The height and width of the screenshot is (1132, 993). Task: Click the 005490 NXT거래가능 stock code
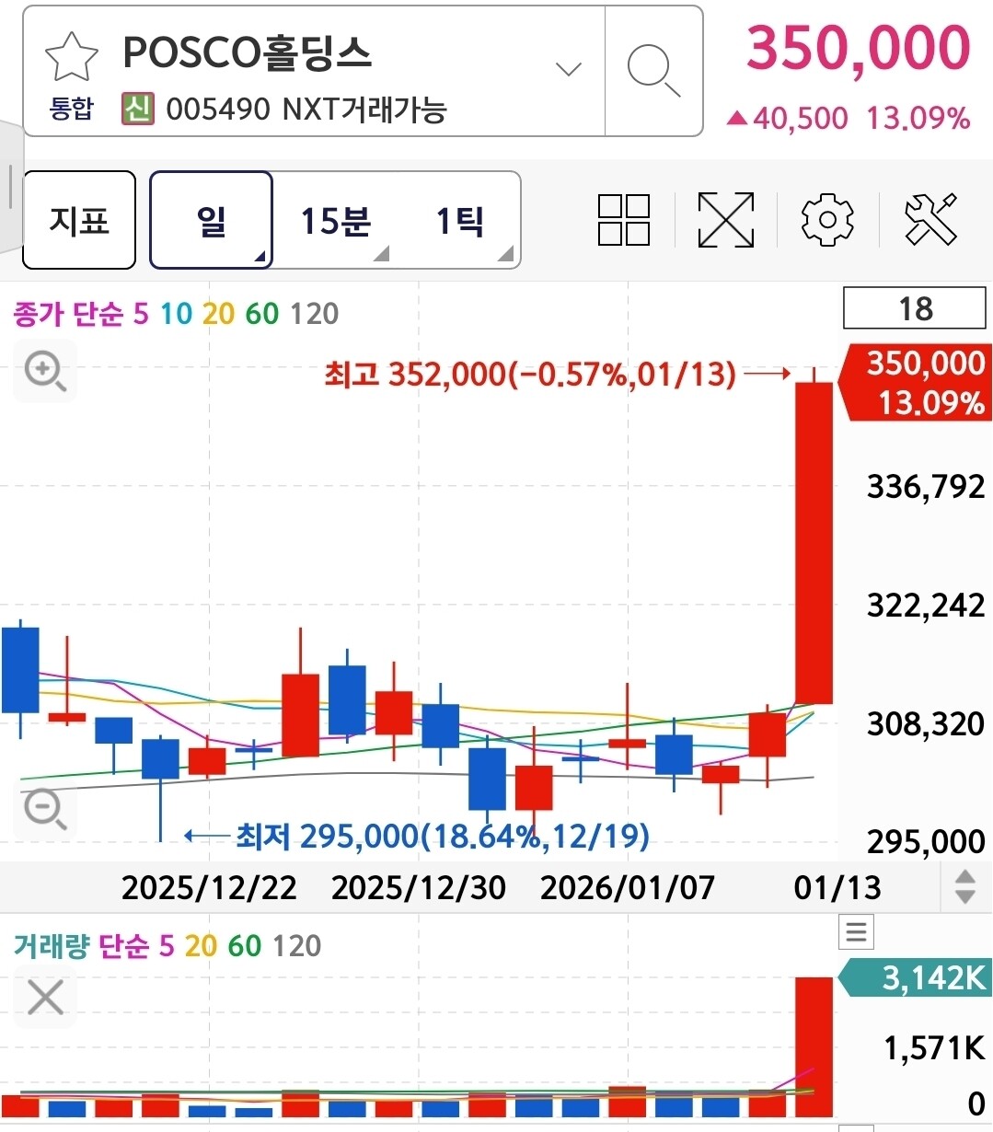pos(306,110)
